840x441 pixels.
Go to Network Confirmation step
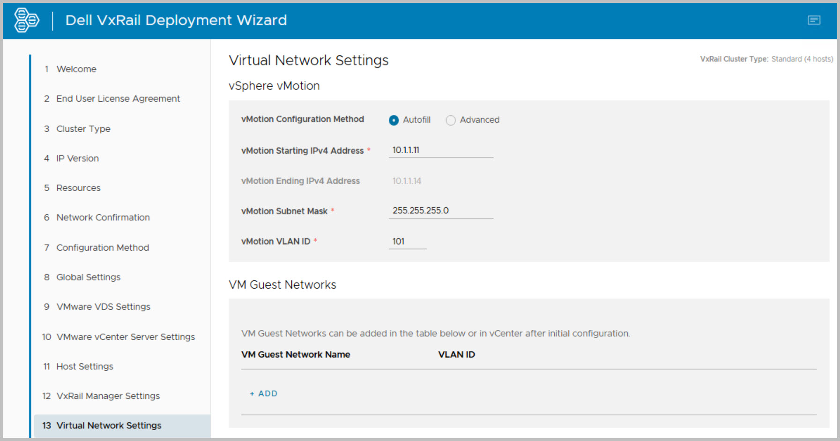point(103,217)
